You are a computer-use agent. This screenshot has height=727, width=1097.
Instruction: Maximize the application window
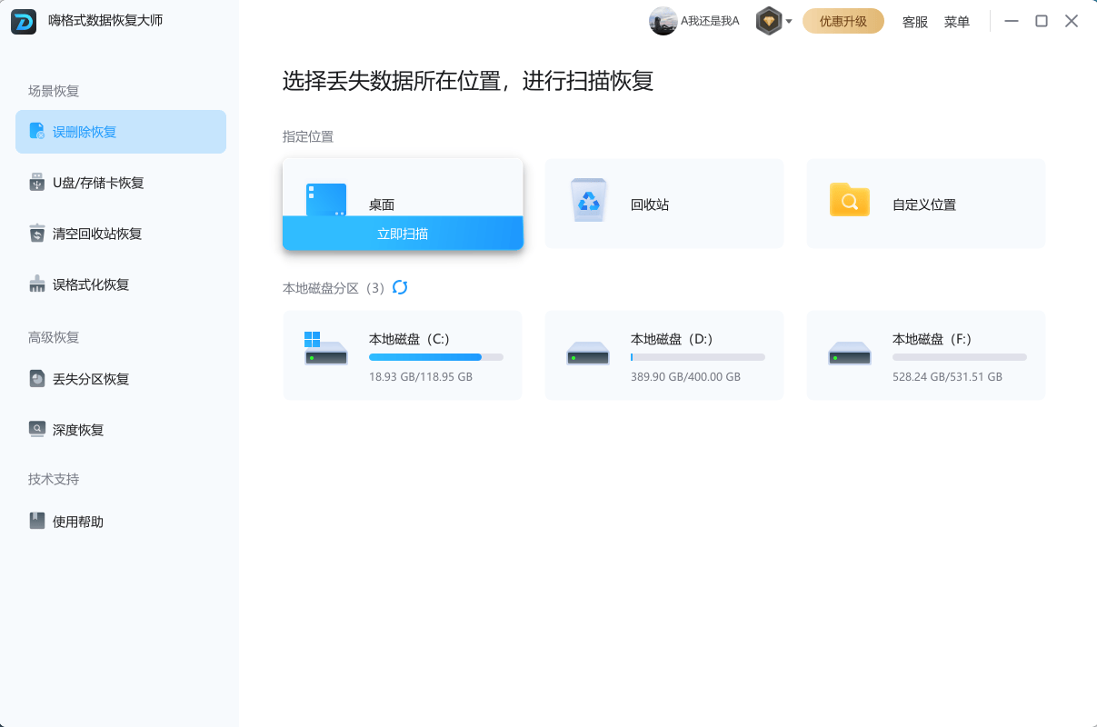[x=1042, y=21]
